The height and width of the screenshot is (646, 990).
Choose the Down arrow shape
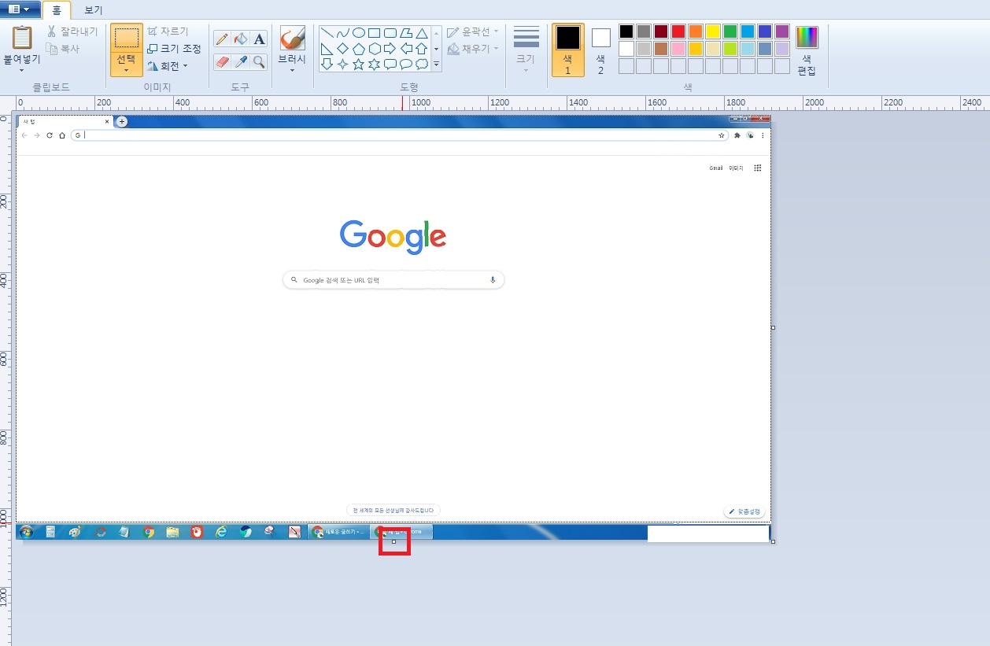(327, 65)
